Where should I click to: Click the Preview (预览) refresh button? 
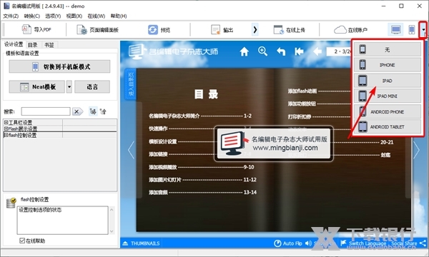pyautogui.click(x=159, y=30)
